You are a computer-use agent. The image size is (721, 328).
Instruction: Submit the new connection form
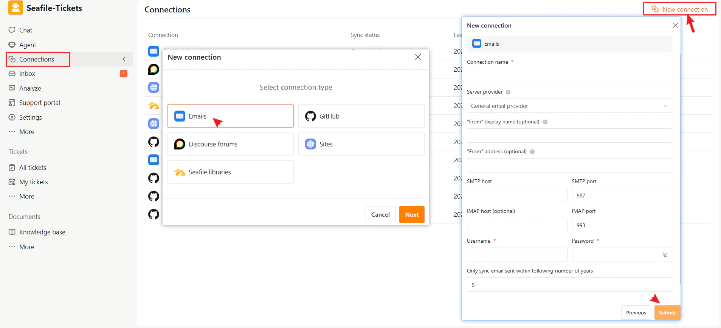click(x=667, y=313)
